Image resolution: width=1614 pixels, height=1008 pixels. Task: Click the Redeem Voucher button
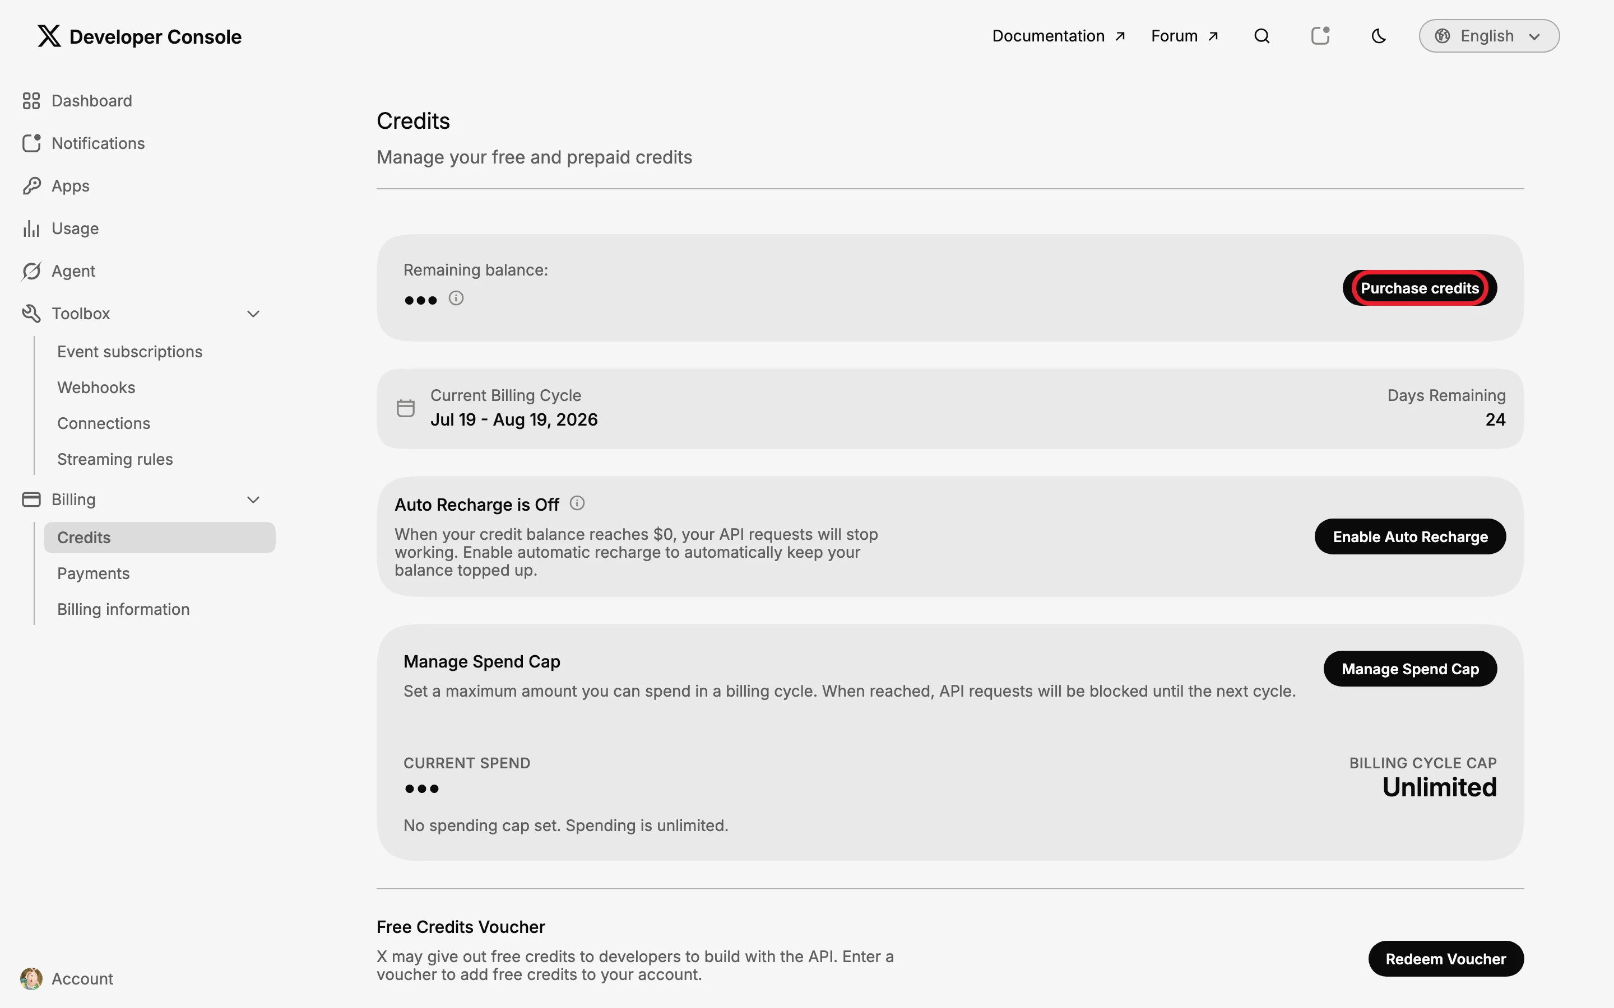click(x=1445, y=959)
